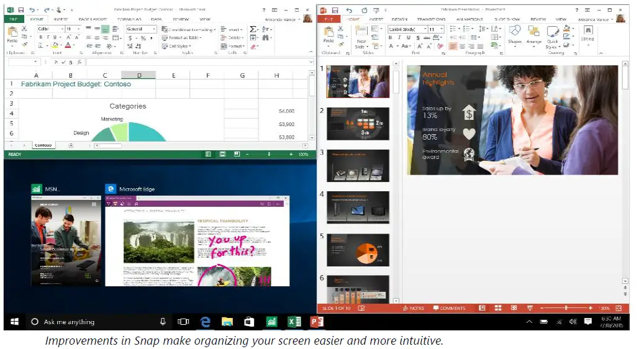
Task: Click New Slide button in PowerPoint
Action: tap(361, 37)
